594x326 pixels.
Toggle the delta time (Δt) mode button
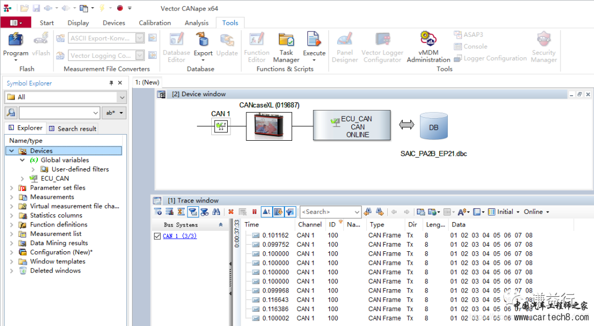[x=266, y=212]
